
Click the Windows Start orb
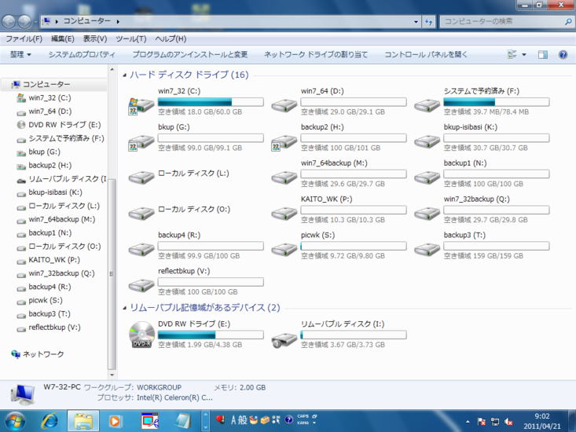(15, 421)
